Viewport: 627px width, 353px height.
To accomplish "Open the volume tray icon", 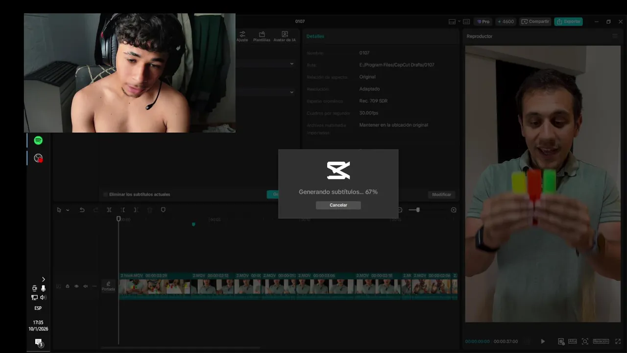I will pyautogui.click(x=43, y=297).
